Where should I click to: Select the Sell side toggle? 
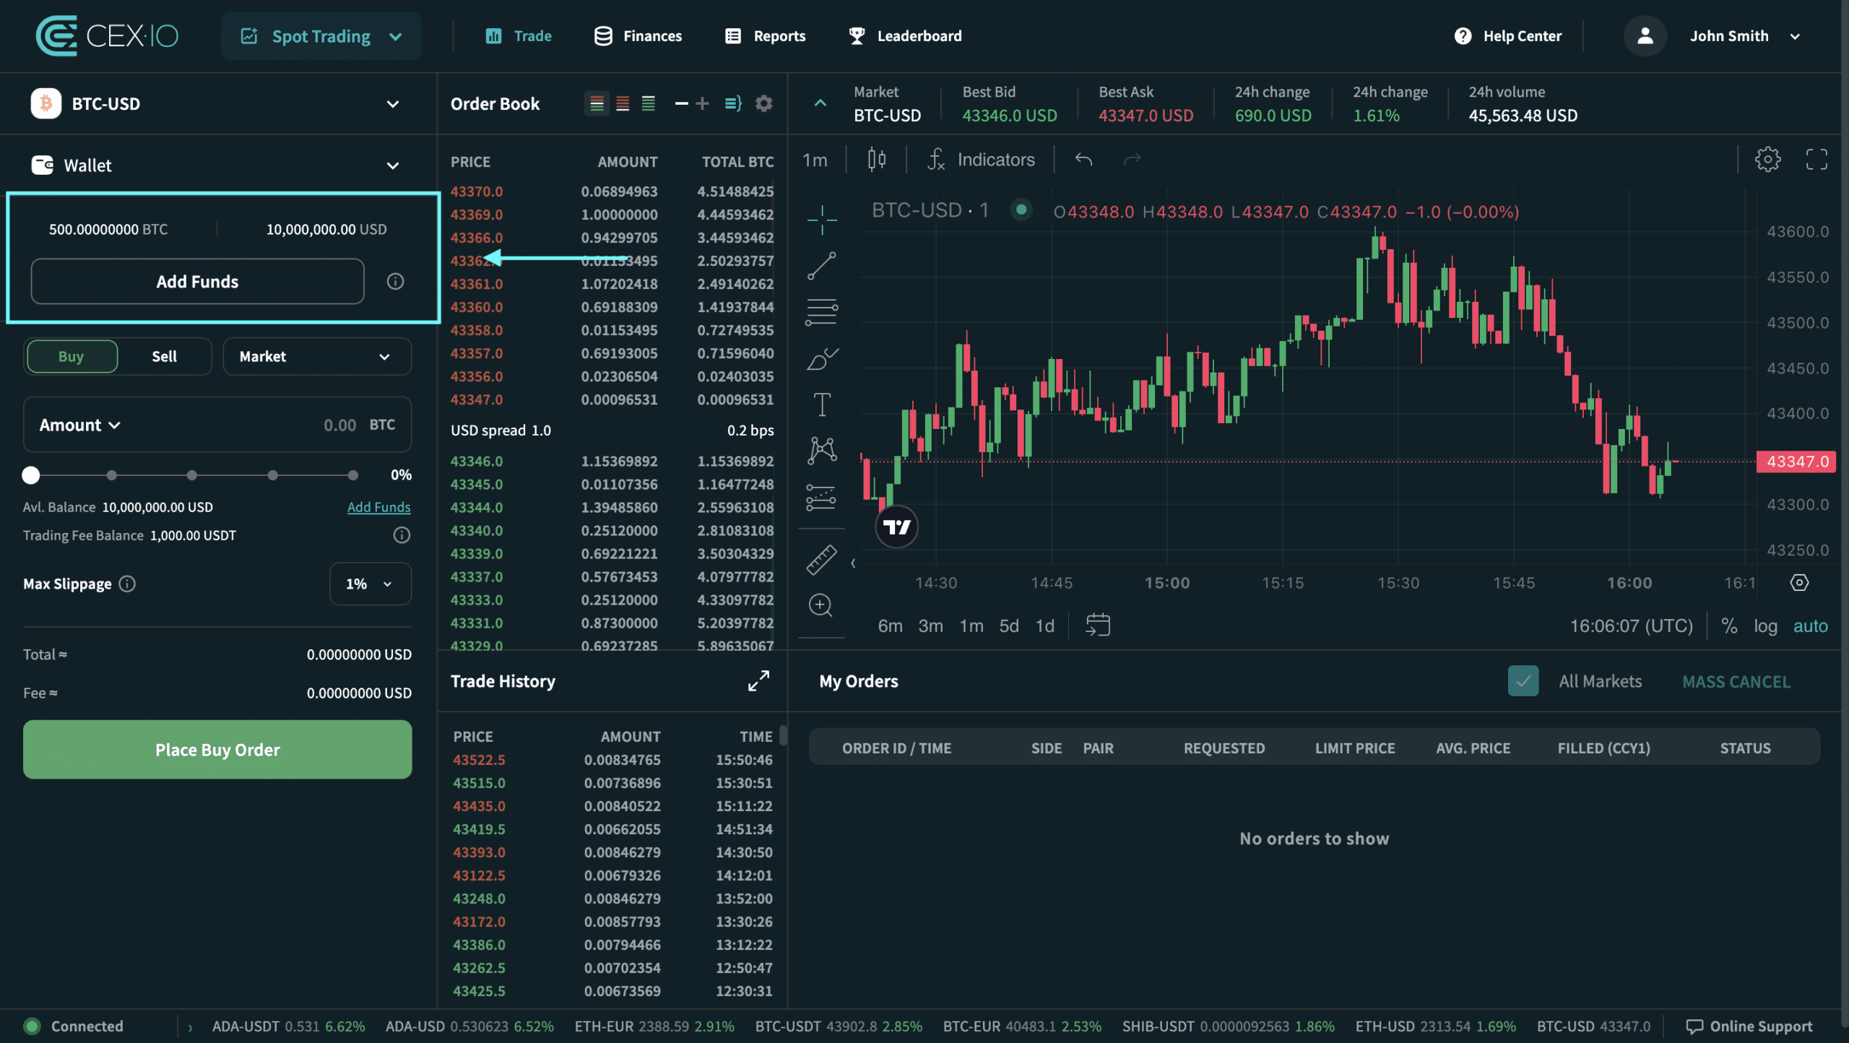pos(164,356)
